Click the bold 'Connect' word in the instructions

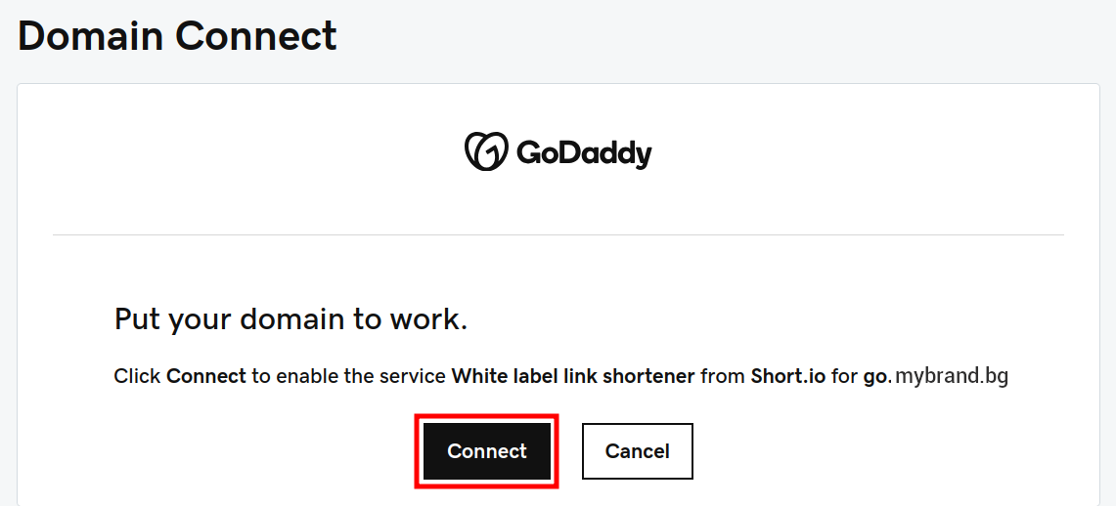pos(205,376)
